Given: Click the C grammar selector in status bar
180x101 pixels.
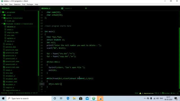Looking at the screenshot, I should [x=160, y=93].
